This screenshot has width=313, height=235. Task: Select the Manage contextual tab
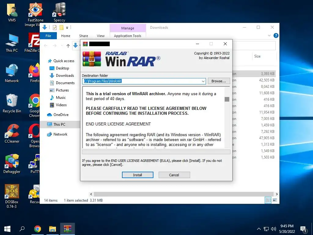(128, 28)
